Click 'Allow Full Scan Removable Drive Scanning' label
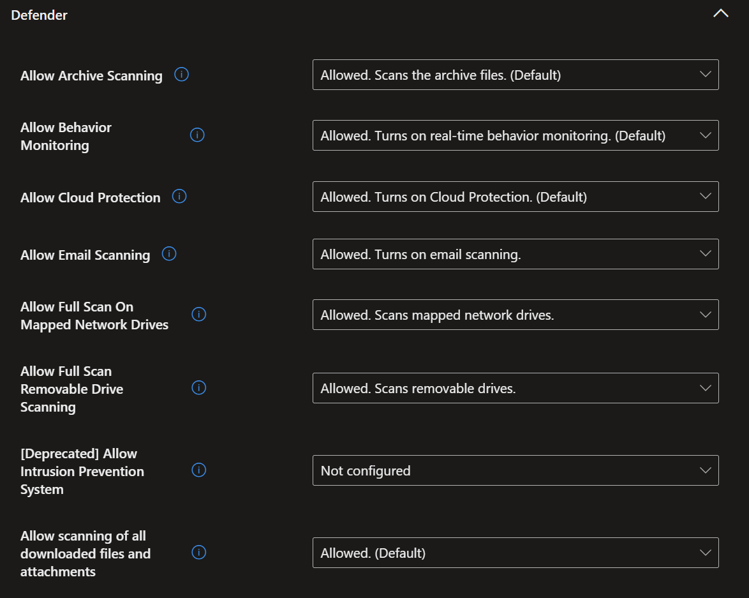Image resolution: width=749 pixels, height=598 pixels. point(71,389)
